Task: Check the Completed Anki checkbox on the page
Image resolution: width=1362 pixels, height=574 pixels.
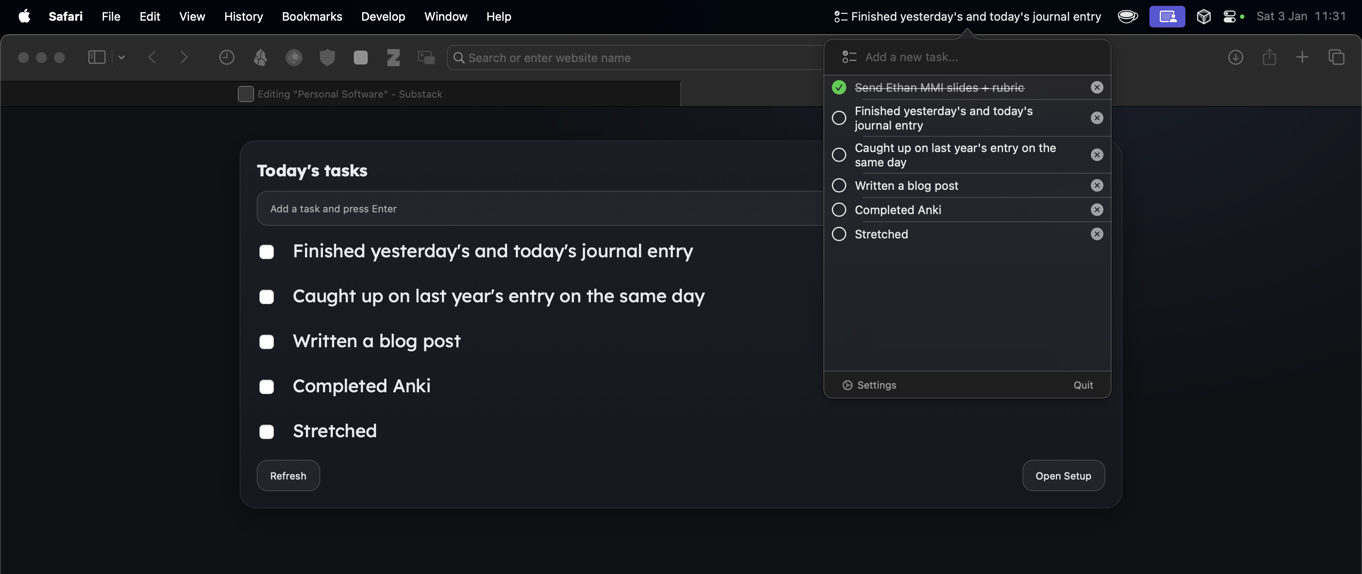Action: pyautogui.click(x=267, y=386)
